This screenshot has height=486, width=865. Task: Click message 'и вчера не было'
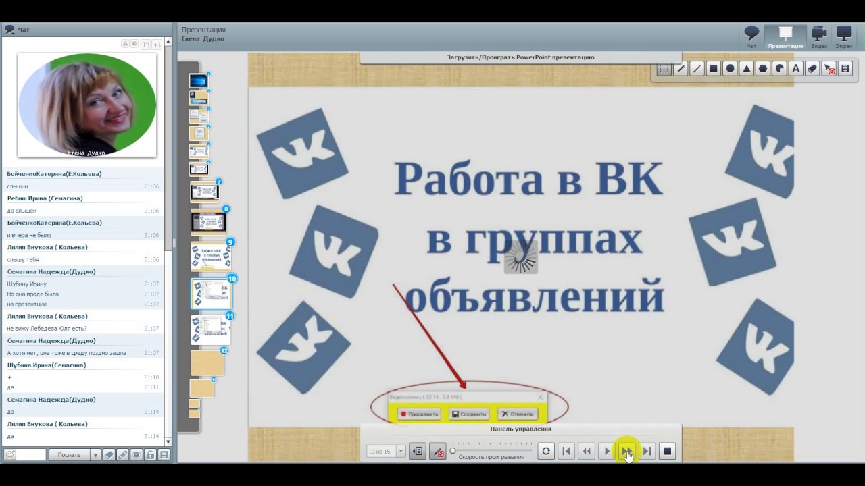point(29,236)
